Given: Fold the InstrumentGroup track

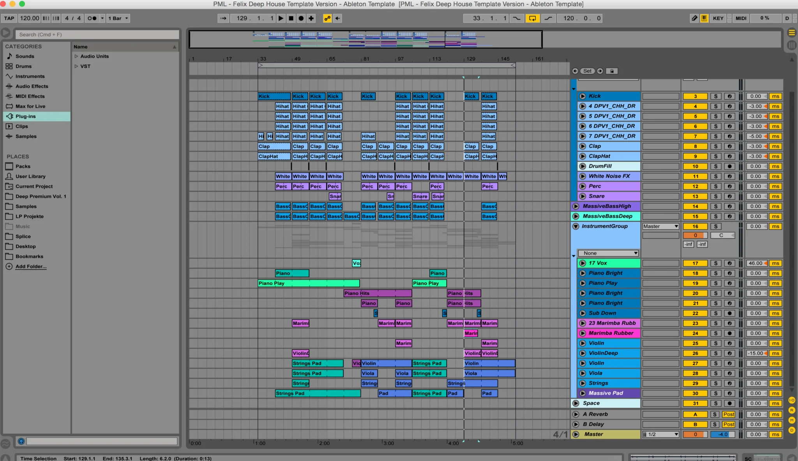Looking at the screenshot, I should (x=576, y=226).
